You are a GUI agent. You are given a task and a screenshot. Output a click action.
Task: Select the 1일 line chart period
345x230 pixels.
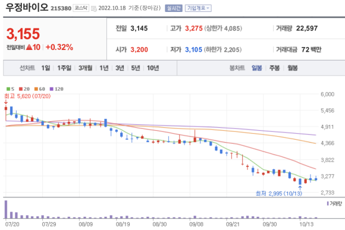tap(46, 68)
